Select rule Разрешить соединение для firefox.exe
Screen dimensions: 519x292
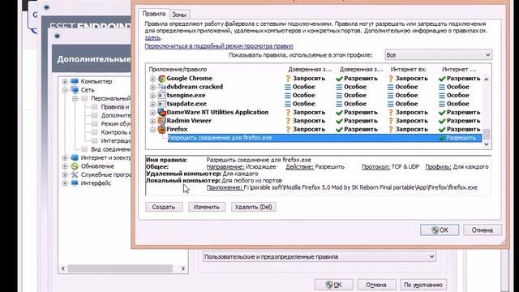click(324, 138)
